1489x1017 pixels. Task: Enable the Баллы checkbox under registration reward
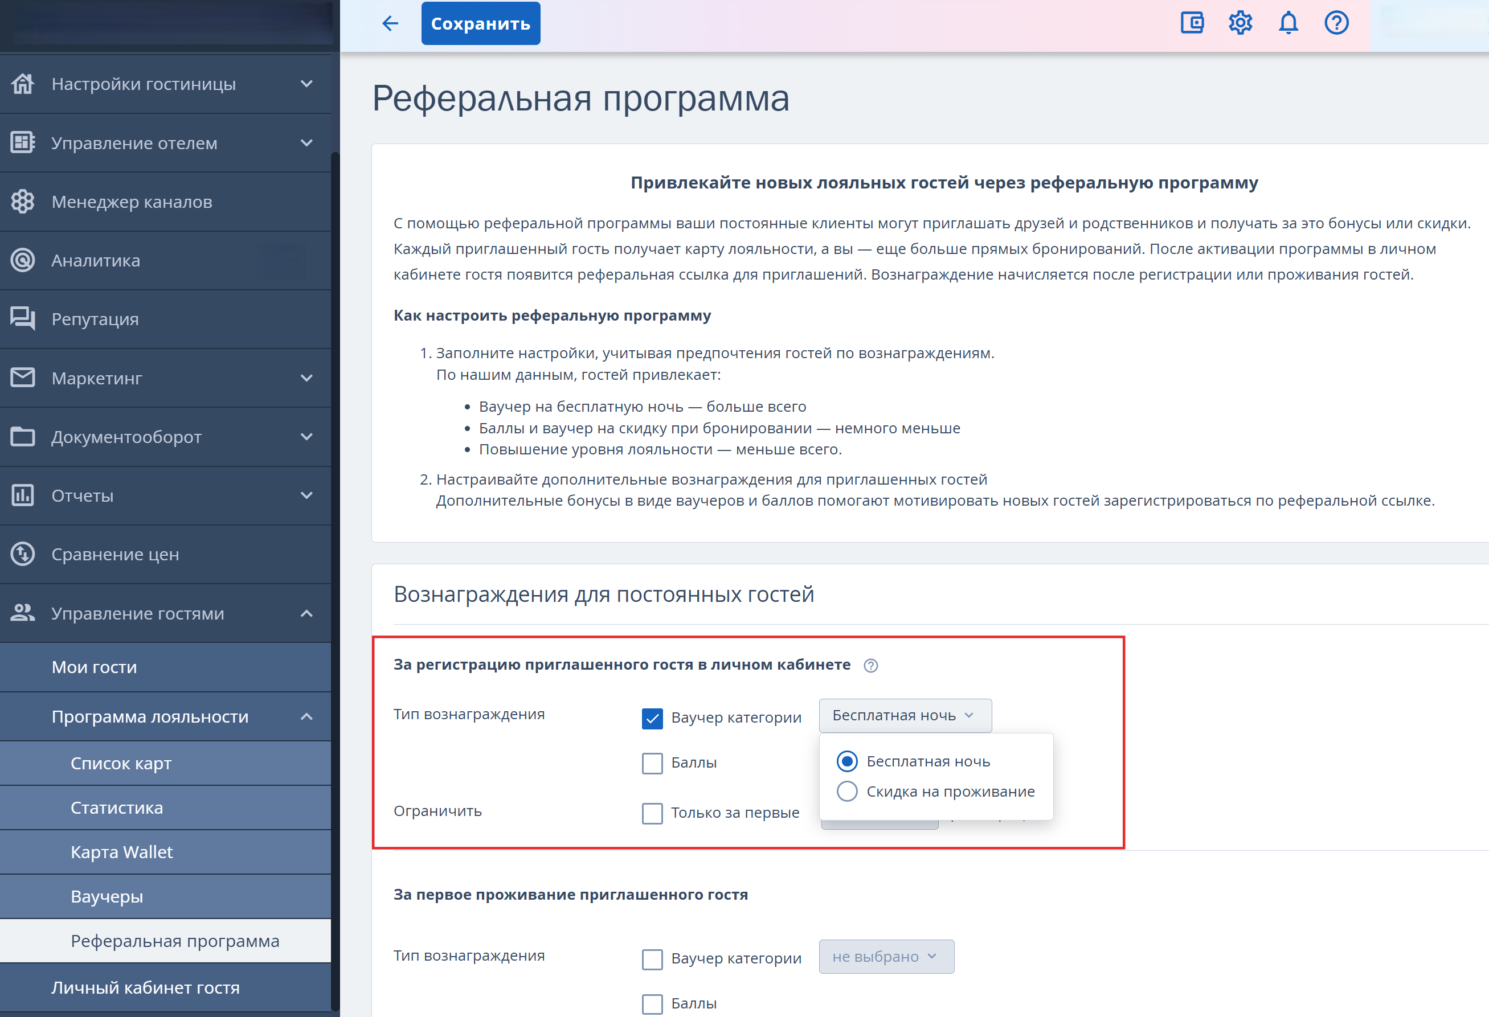tap(652, 764)
